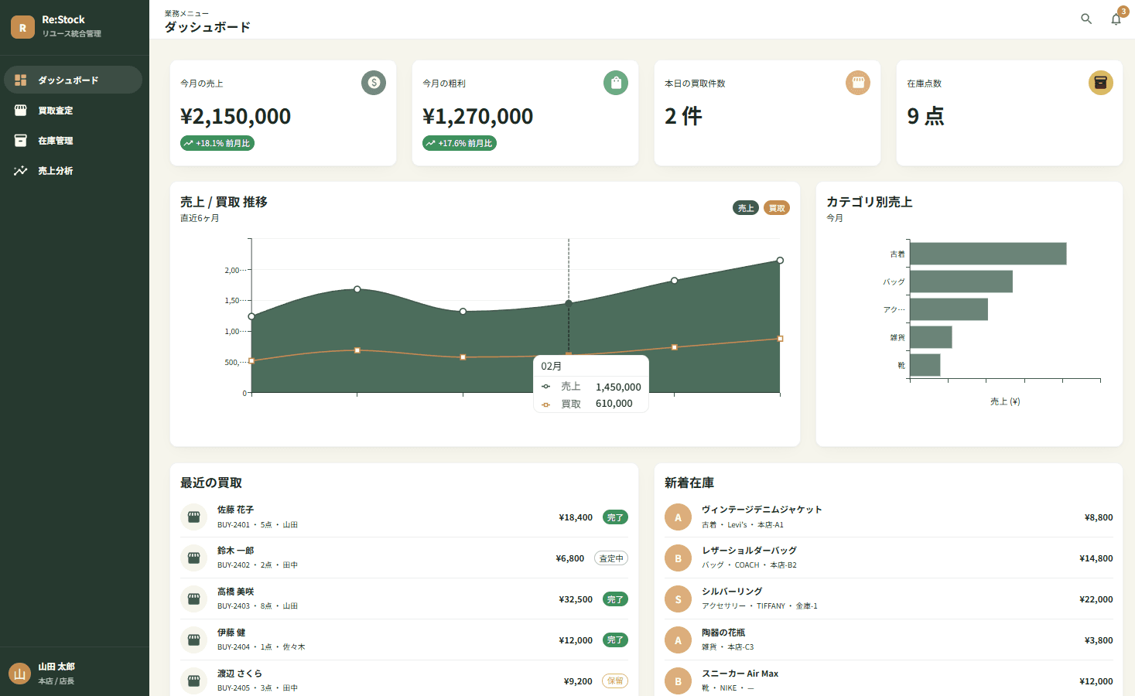Click the Re:Stock logo icon
This screenshot has width=1135, height=696.
tap(22, 27)
